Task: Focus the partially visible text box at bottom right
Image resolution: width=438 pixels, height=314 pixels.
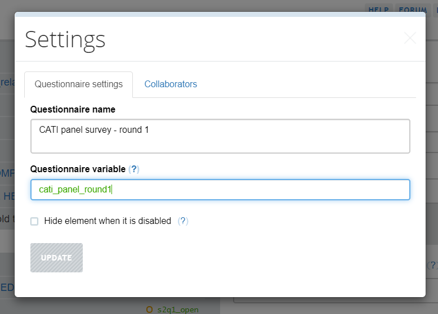Action: pyautogui.click(x=336, y=300)
